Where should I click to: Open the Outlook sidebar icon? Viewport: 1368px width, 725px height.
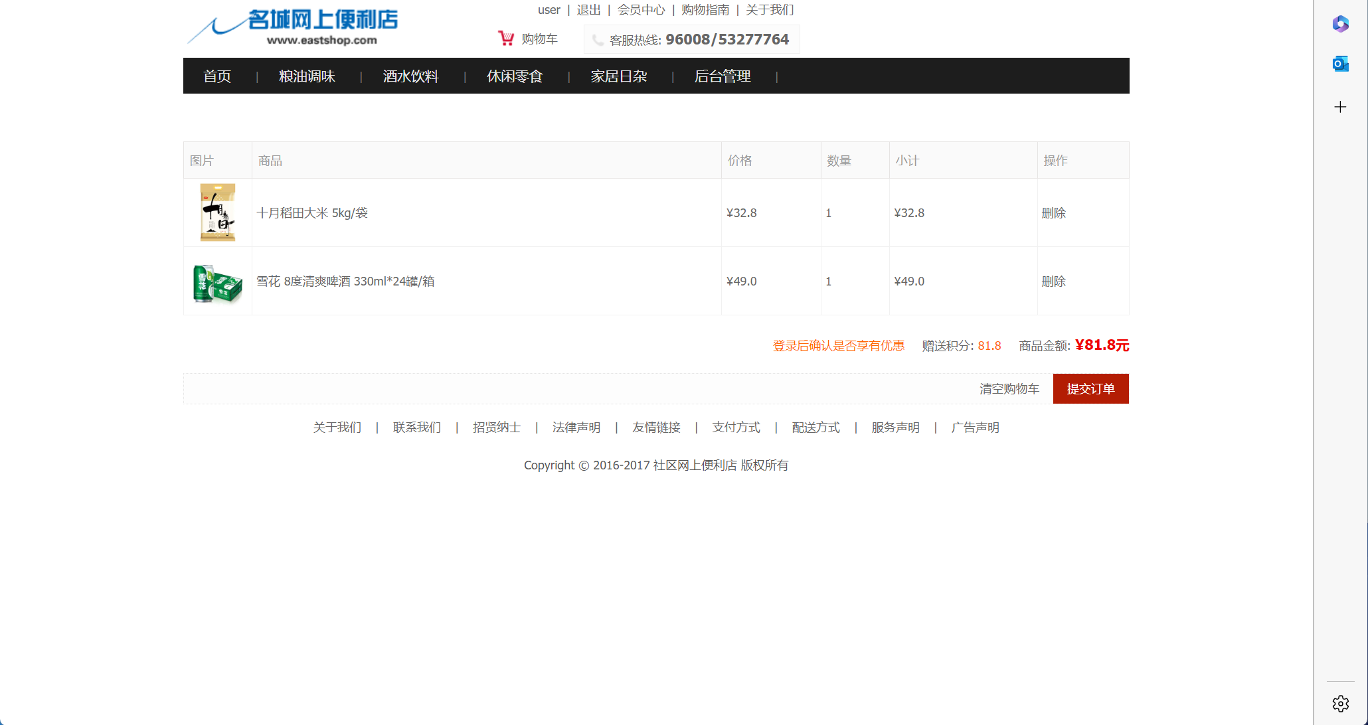coord(1340,64)
